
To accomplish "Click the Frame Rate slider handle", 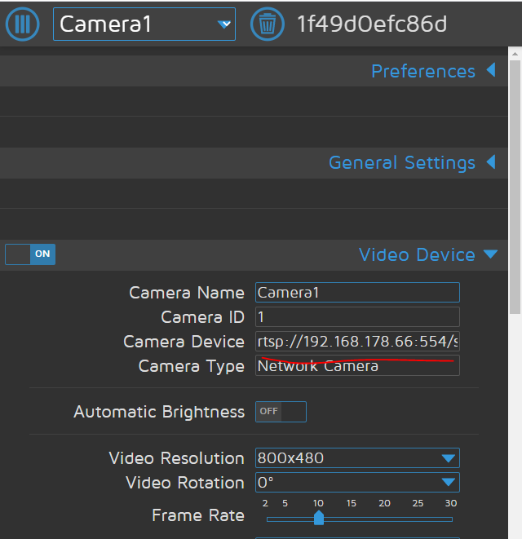I will [319, 519].
